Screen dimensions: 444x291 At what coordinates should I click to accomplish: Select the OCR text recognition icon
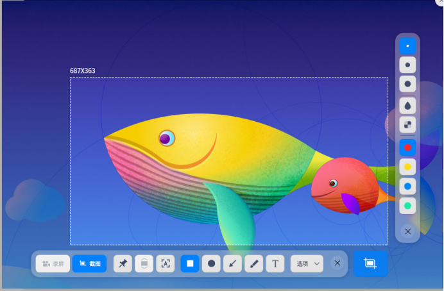click(166, 263)
